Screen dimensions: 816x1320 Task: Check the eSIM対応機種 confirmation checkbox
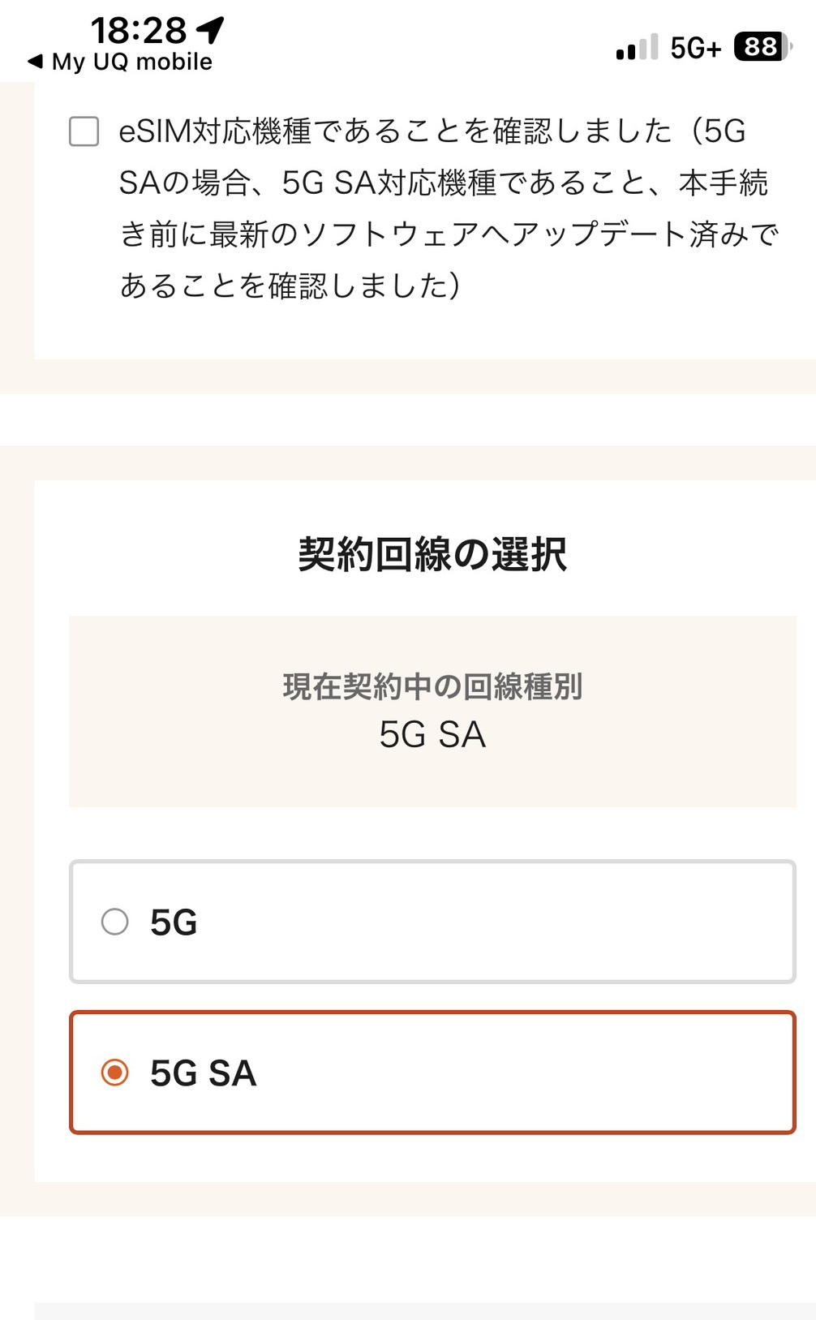[84, 131]
